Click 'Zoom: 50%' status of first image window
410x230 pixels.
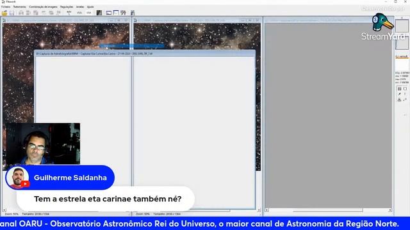point(12,214)
